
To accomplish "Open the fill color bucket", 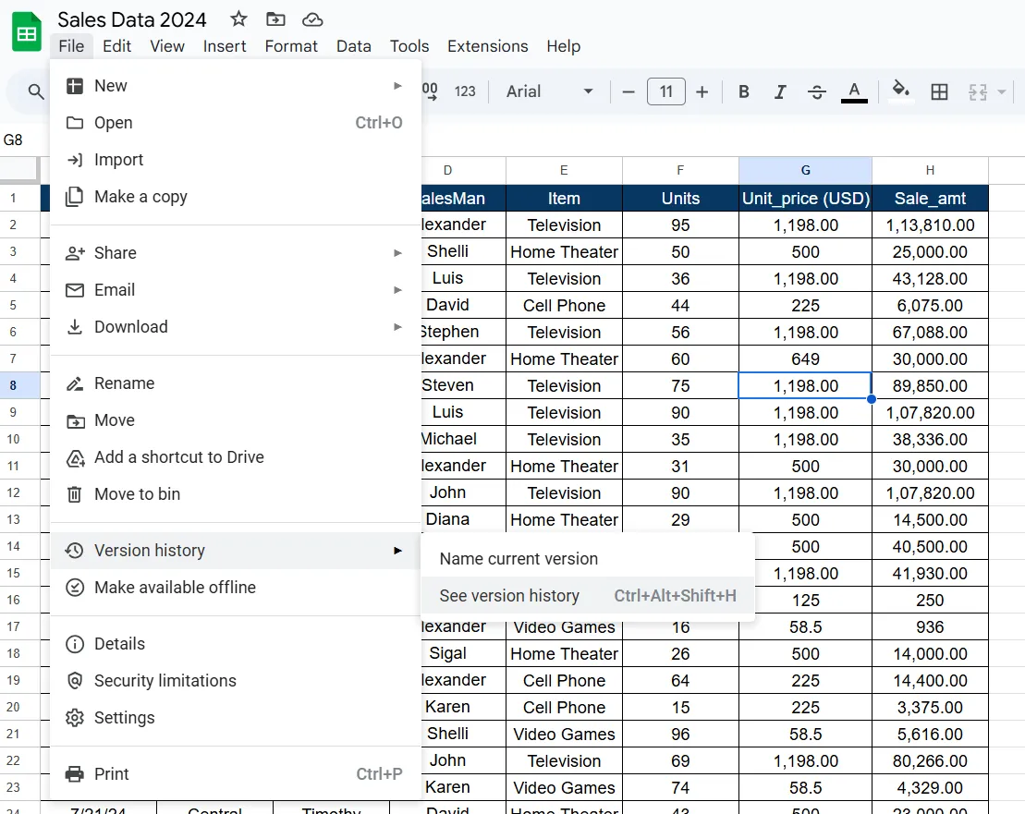I will point(901,91).
